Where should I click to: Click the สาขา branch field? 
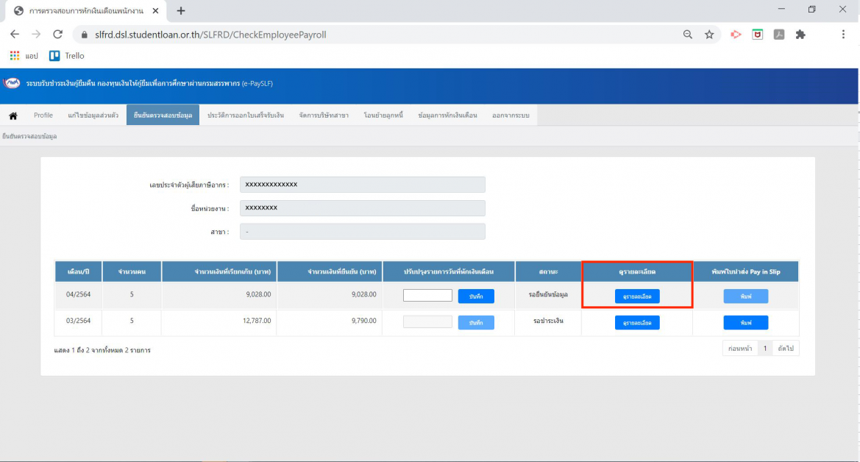click(x=363, y=232)
